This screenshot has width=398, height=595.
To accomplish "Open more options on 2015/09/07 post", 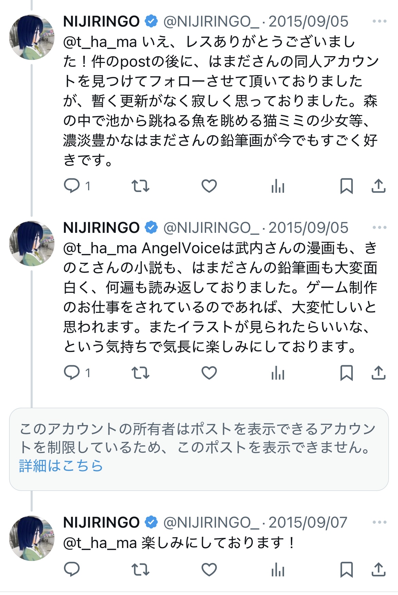I will (x=379, y=522).
